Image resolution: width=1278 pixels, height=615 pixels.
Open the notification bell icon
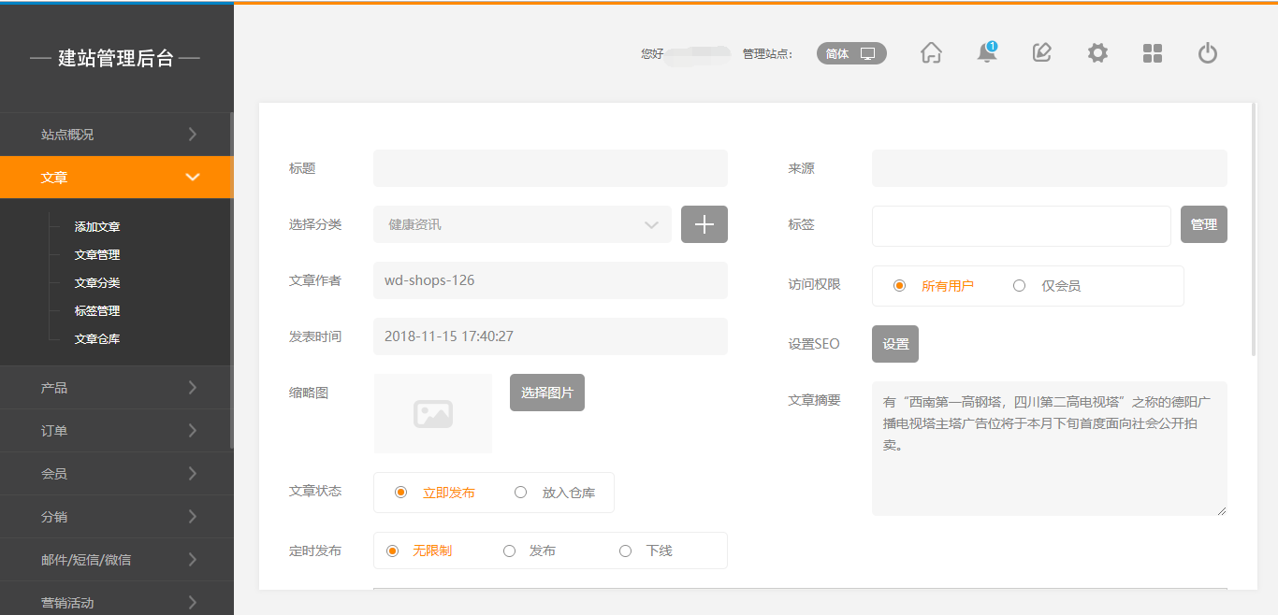tap(986, 53)
